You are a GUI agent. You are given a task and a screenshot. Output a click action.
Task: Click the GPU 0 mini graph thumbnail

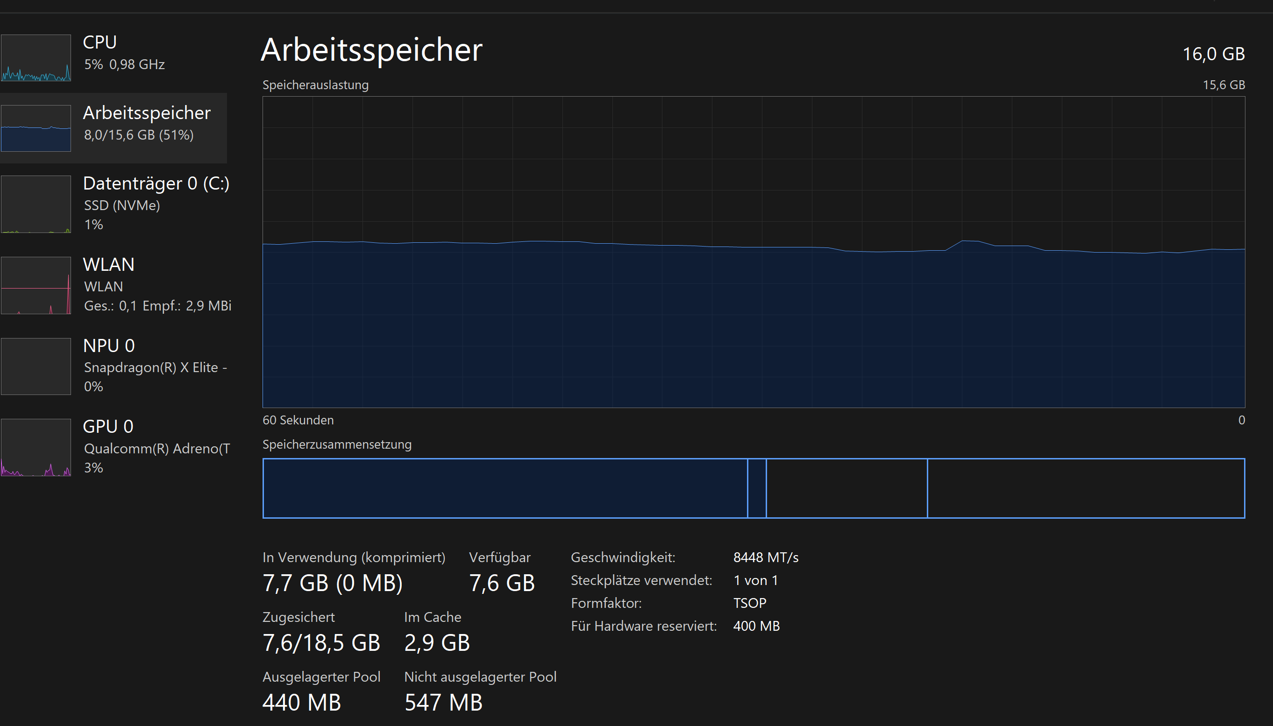click(x=36, y=447)
